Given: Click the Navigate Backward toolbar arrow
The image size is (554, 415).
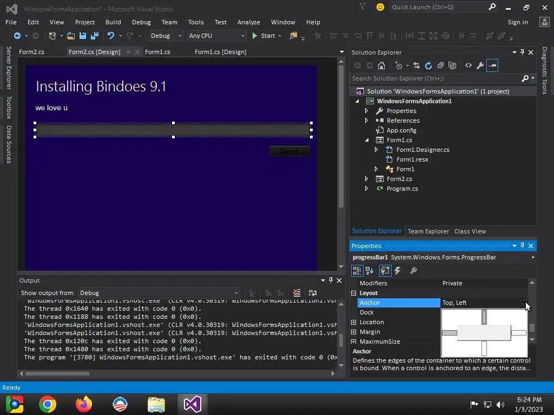Looking at the screenshot, I should tap(17, 36).
